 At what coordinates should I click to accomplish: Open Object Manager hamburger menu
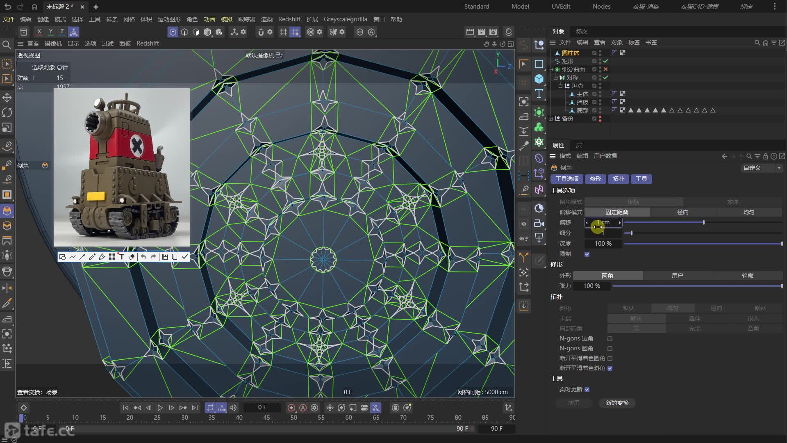pos(552,43)
